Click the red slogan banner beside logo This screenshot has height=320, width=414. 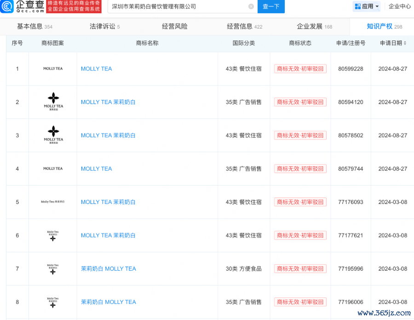click(x=74, y=6)
